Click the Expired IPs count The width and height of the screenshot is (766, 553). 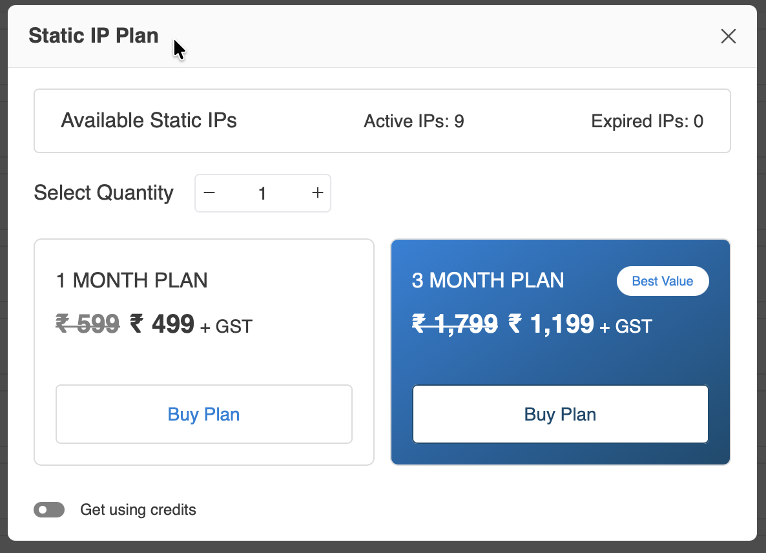coord(647,121)
